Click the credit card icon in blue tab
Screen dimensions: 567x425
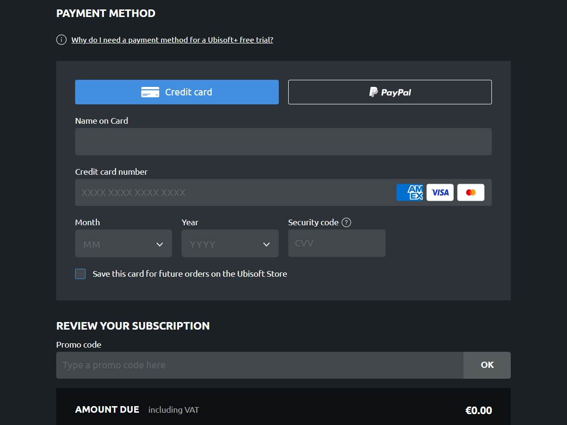pos(150,92)
